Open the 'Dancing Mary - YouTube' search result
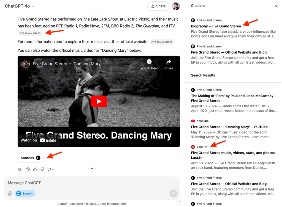282x207 pixels. click(x=229, y=127)
